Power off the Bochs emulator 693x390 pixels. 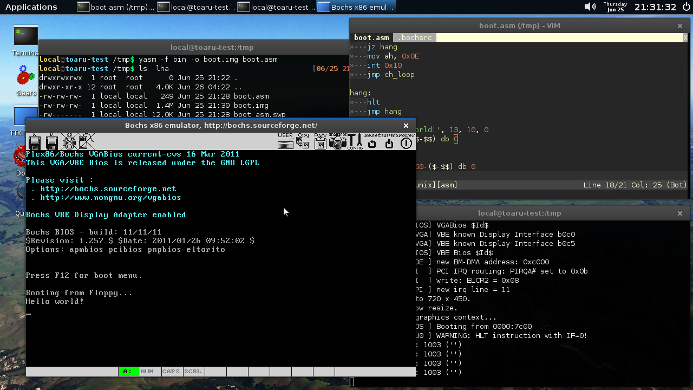[407, 141]
